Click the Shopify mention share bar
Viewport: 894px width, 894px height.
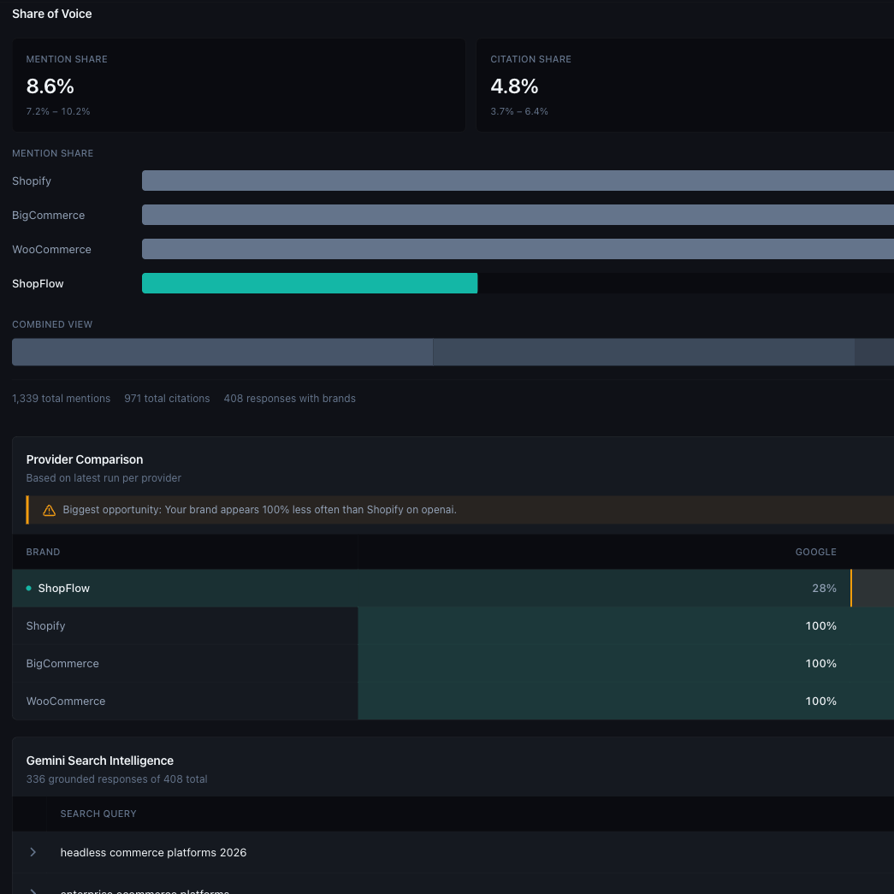(x=518, y=181)
